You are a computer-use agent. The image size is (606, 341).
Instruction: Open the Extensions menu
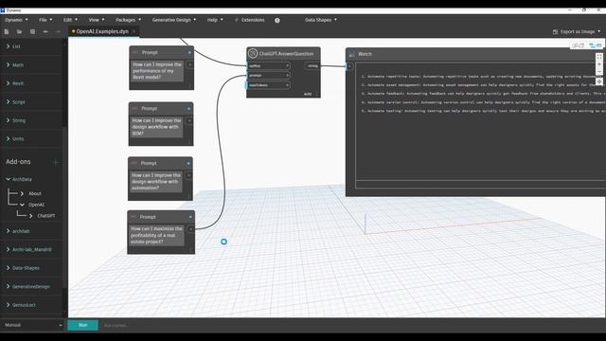point(250,20)
